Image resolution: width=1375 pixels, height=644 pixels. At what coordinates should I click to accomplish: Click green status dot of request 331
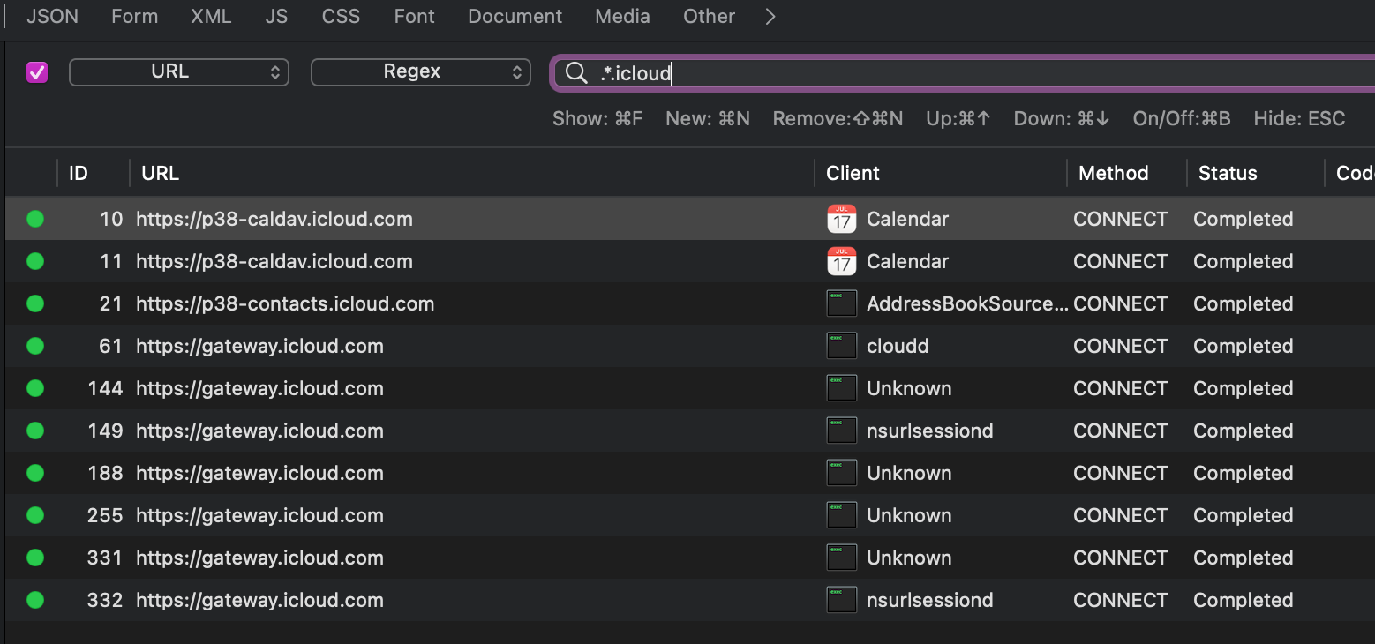click(x=35, y=558)
